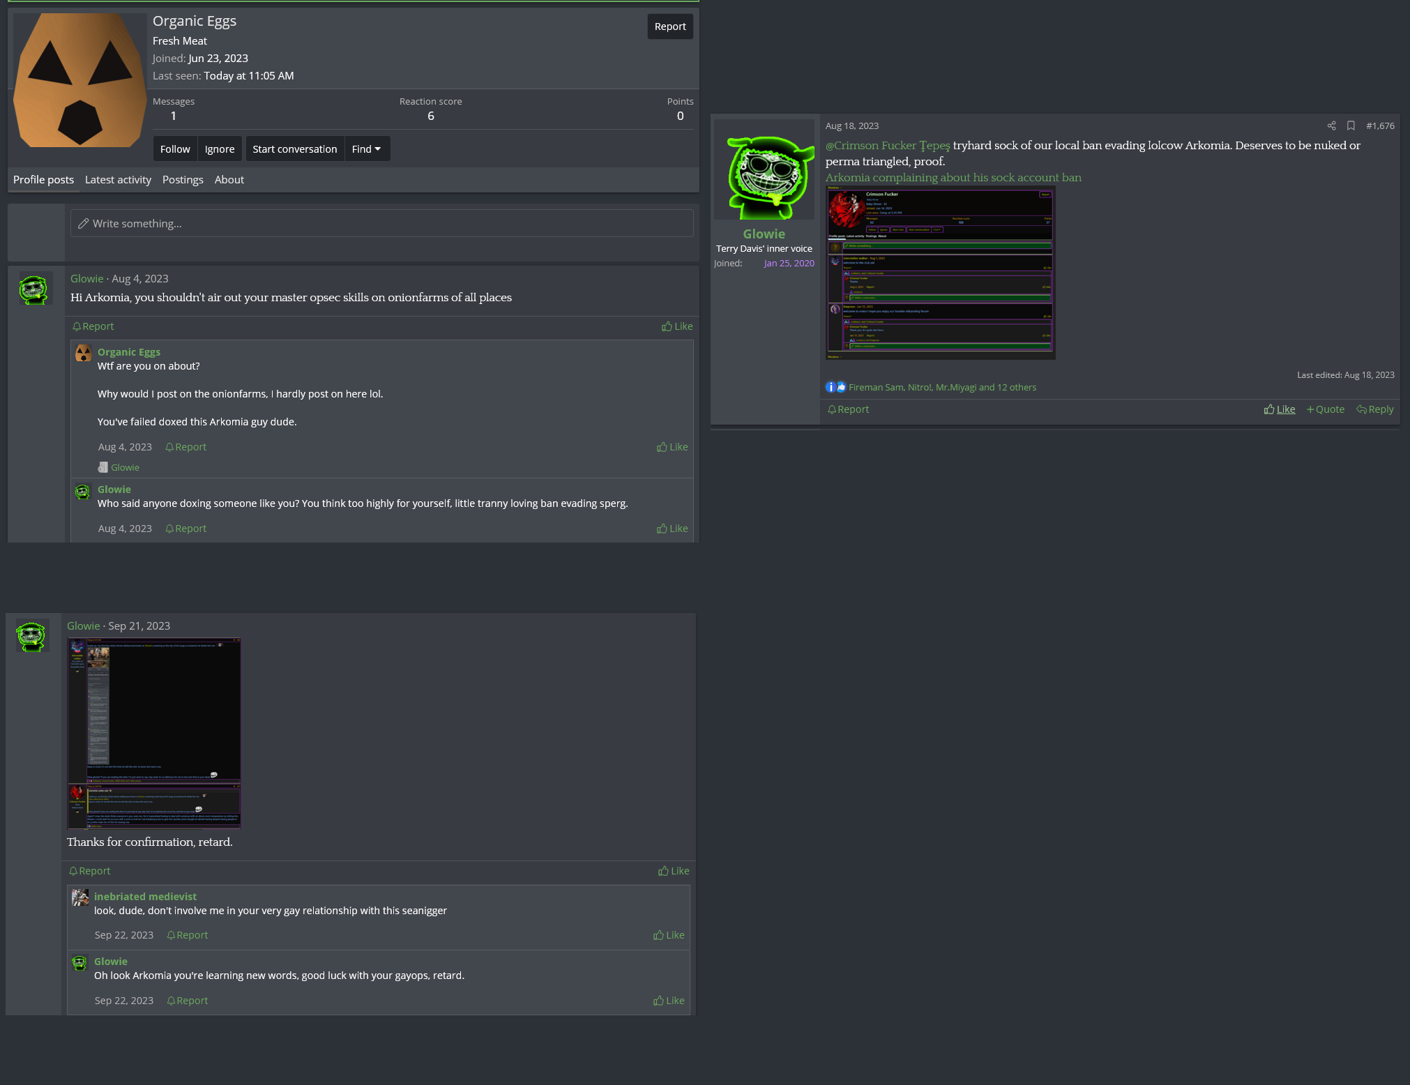Screen dimensions: 1410x1085
Task: Toggle Follow for Organic Eggs
Action: (175, 149)
